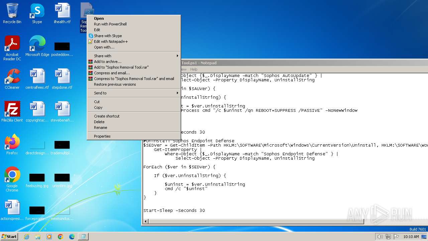Viewport: 428px width, 241px height.
Task: Select the Google Chrome desktop shortcut
Action: pyautogui.click(x=12, y=179)
